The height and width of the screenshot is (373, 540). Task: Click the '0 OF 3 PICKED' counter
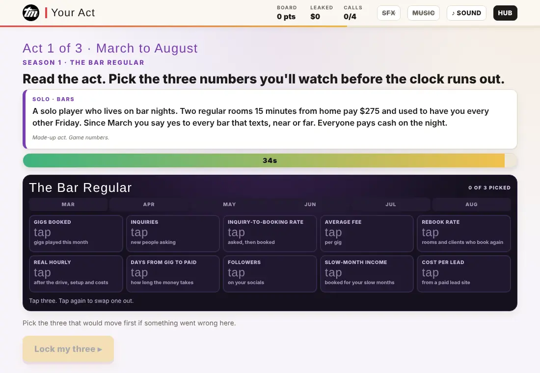coord(489,187)
